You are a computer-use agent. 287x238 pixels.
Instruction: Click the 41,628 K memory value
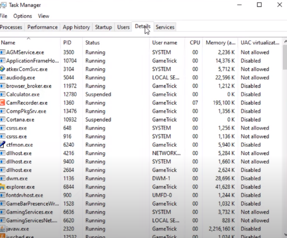pyautogui.click(x=225, y=187)
